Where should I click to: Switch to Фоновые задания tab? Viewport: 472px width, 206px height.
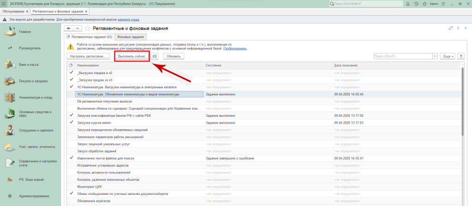coord(130,37)
